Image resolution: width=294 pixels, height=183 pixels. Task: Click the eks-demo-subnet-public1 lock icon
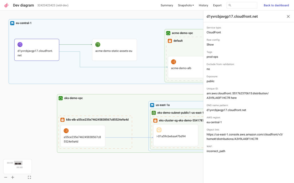[154, 113]
